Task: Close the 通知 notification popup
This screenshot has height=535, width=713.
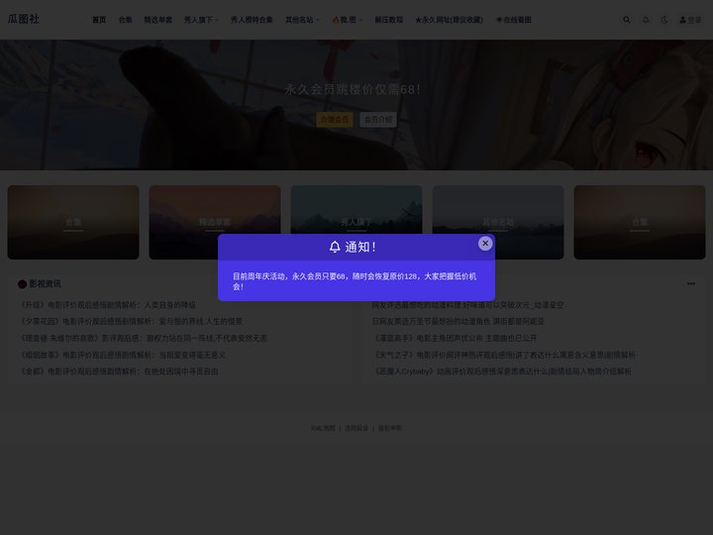Action: pos(485,244)
